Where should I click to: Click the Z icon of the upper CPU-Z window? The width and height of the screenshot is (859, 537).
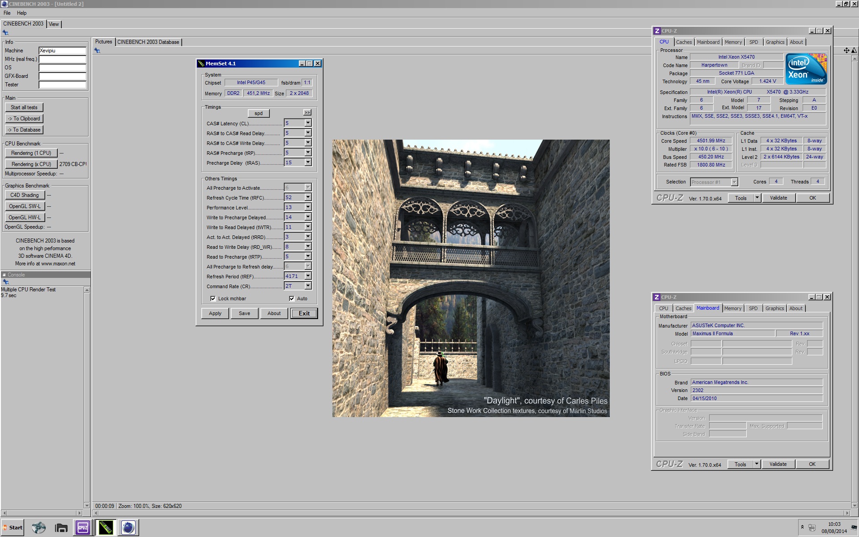[x=657, y=31]
